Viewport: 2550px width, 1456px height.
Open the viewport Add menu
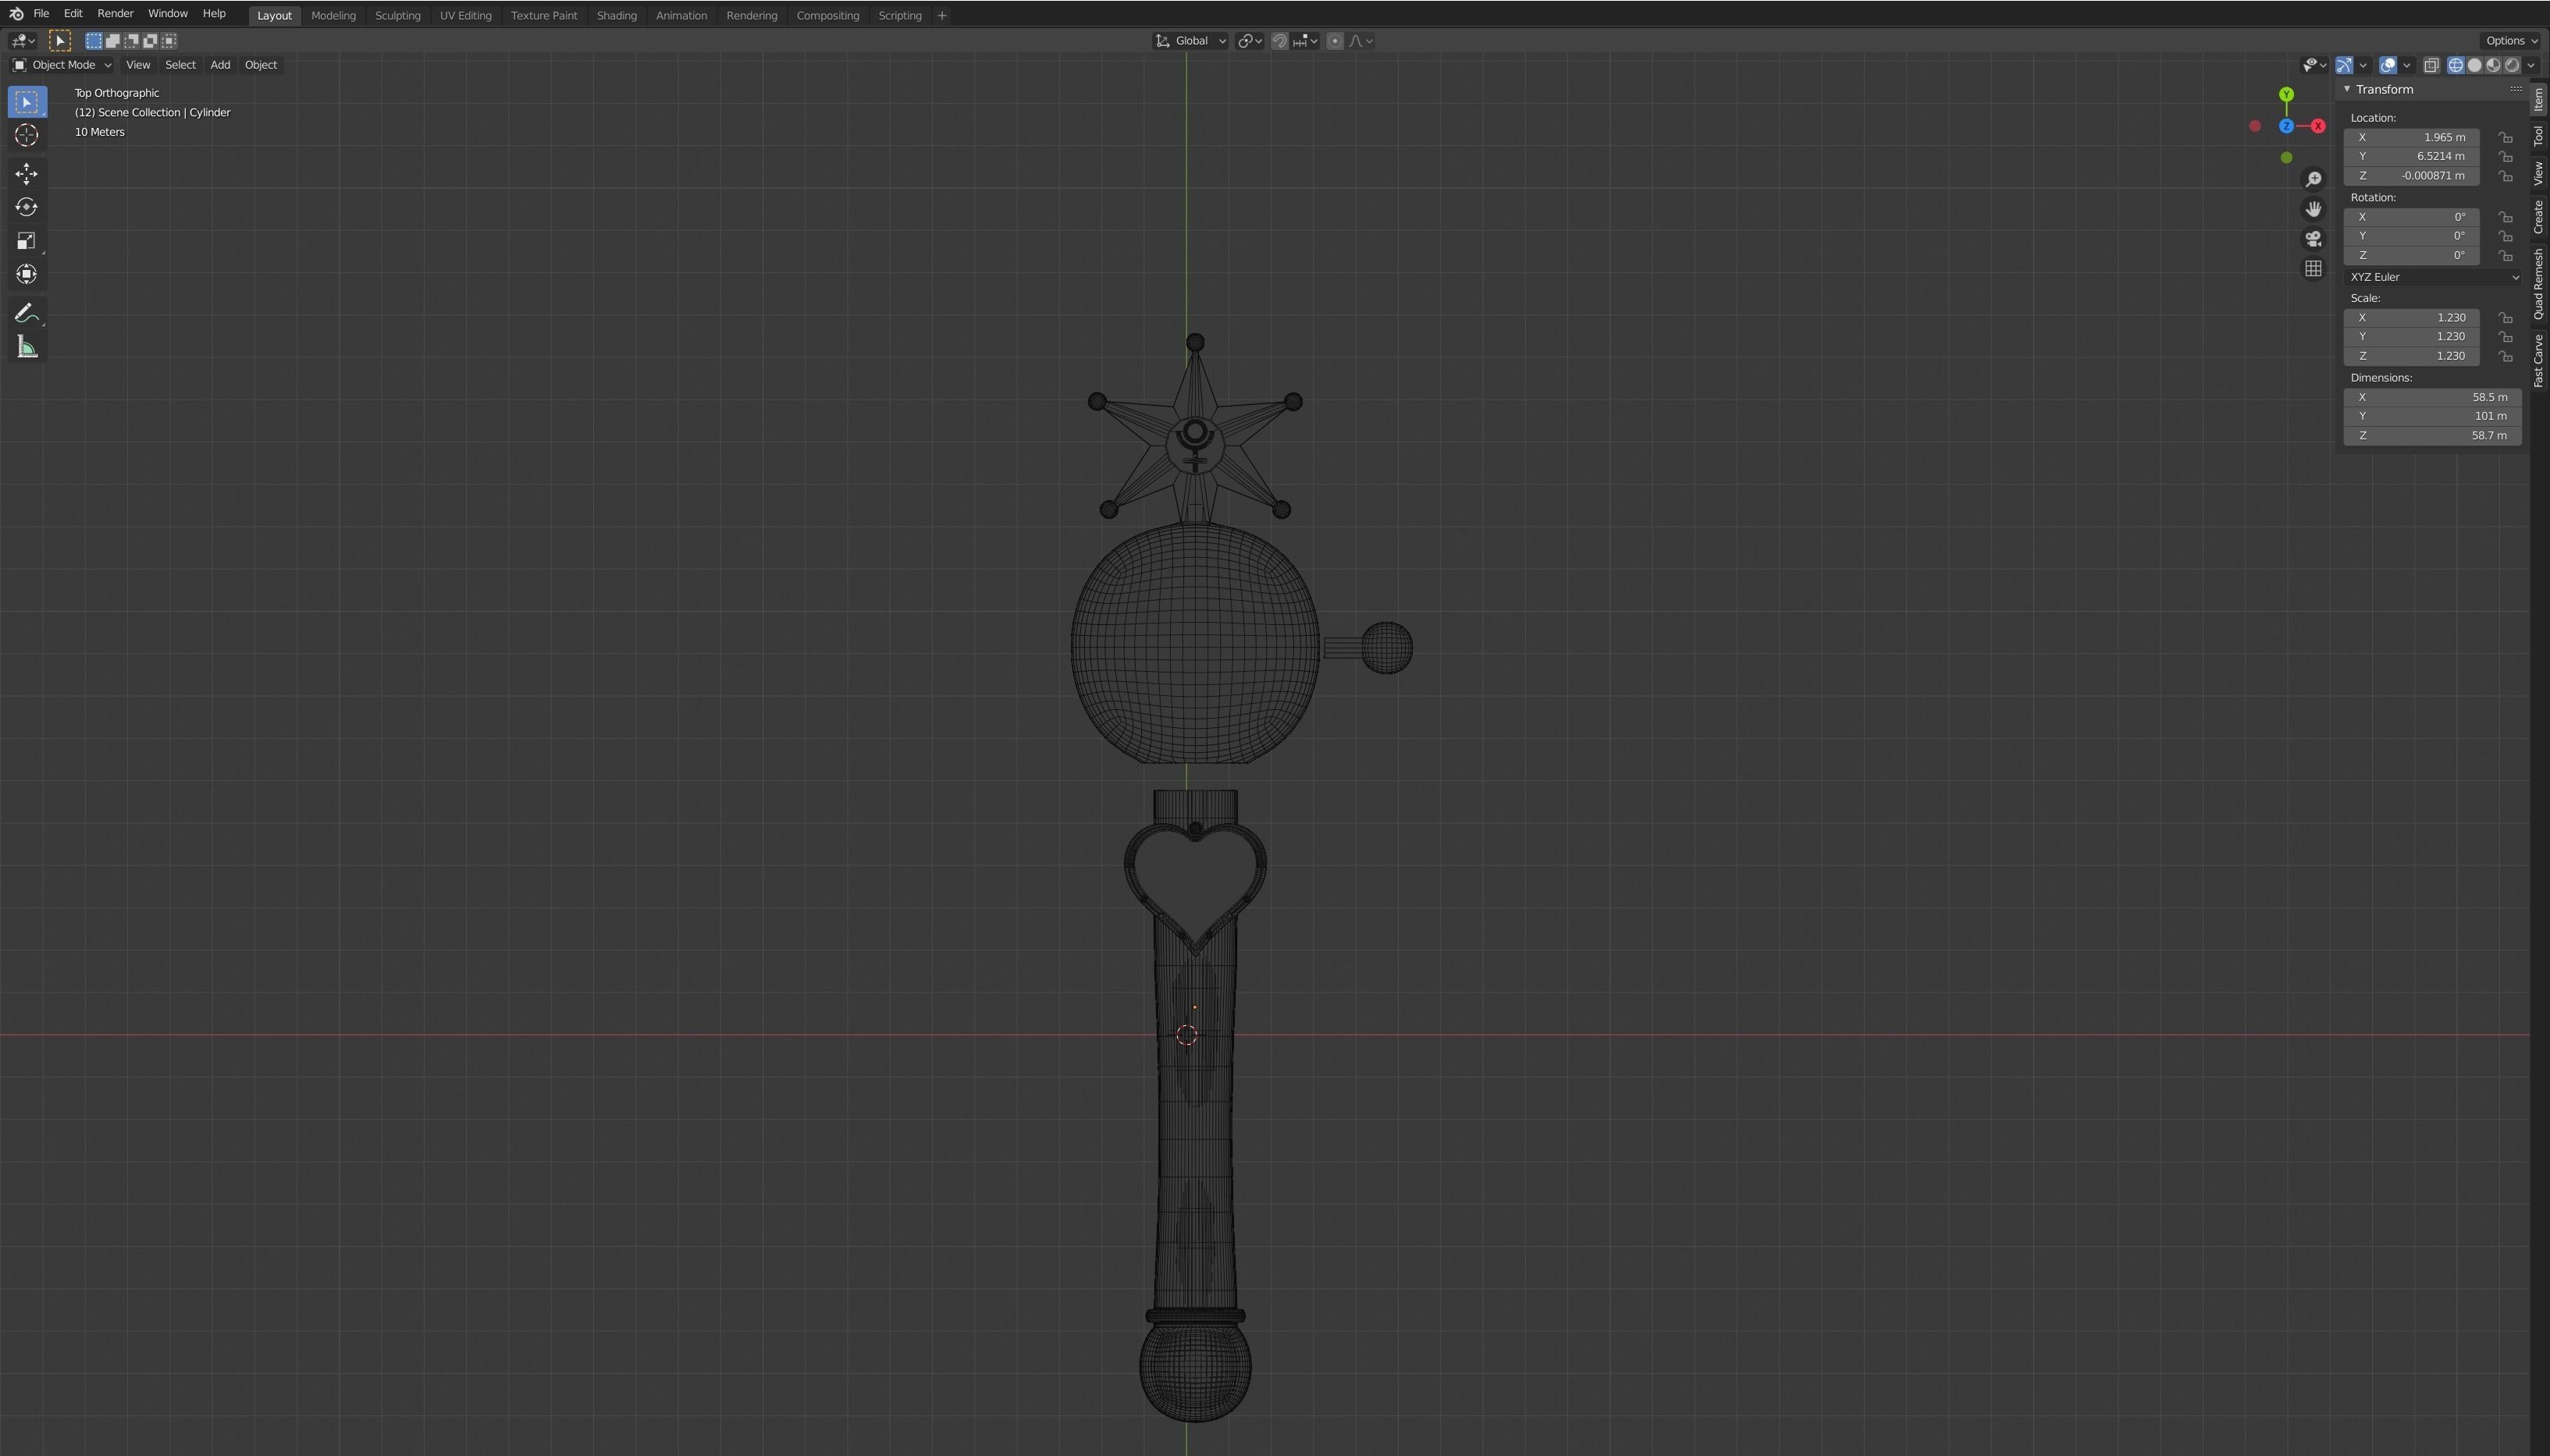click(x=220, y=65)
